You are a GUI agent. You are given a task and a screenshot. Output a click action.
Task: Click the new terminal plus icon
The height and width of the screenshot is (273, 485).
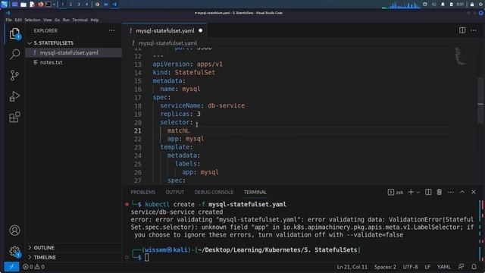411,192
